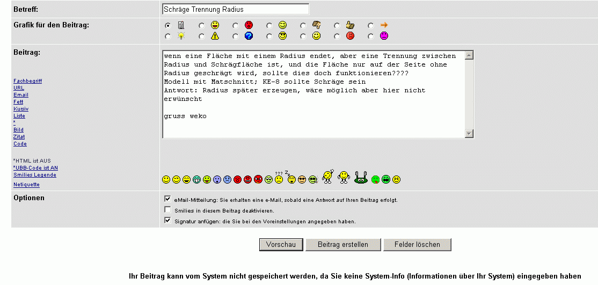This screenshot has width=598, height=285.
Task: Insert the red open-mouth shocked smiley
Action: pyautogui.click(x=238, y=180)
